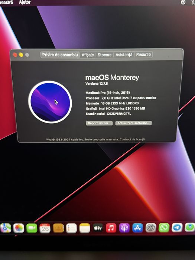
Task: Click the Bluetooth icon in menu bar
Action: tap(193, 2)
